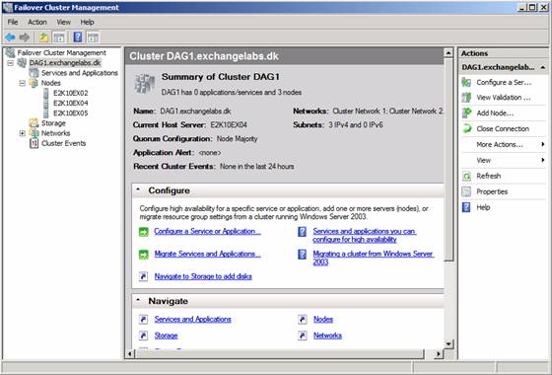Click the E2K10EX05 server icon
This screenshot has height=375, width=552.
45,113
